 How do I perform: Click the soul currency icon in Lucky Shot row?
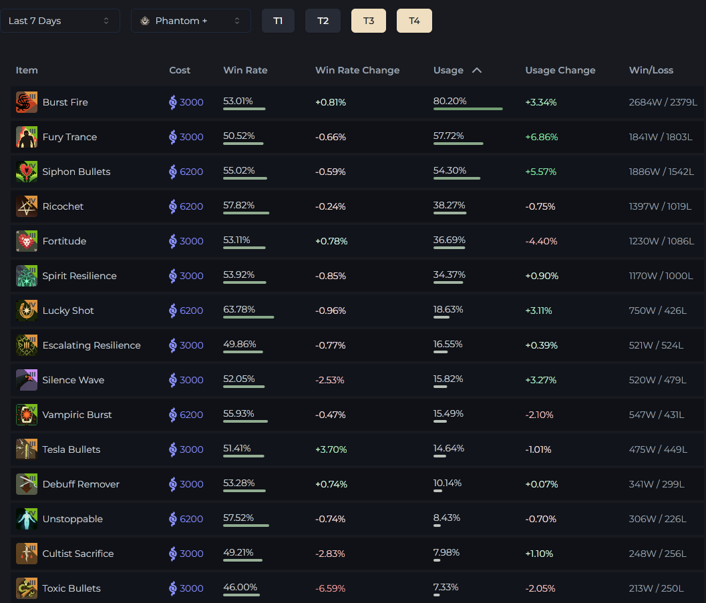pos(173,311)
